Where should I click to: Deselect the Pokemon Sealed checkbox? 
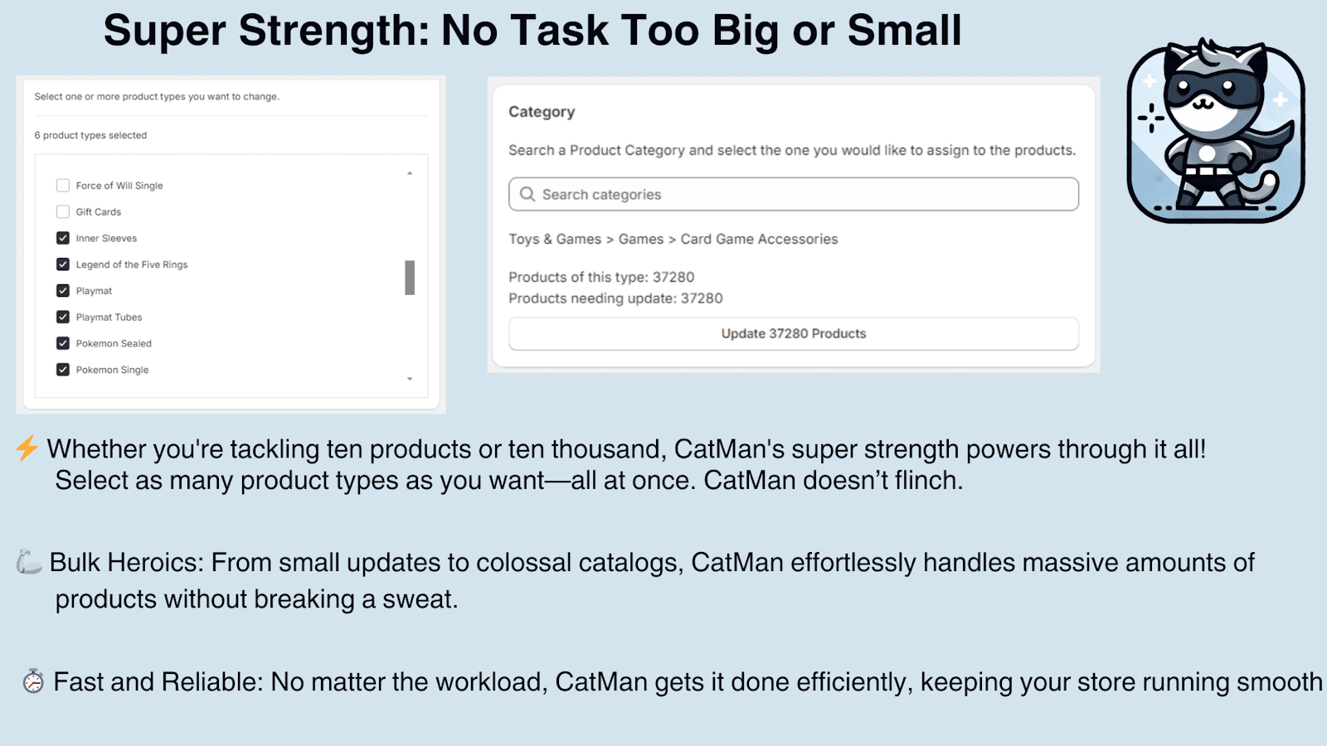pos(63,343)
